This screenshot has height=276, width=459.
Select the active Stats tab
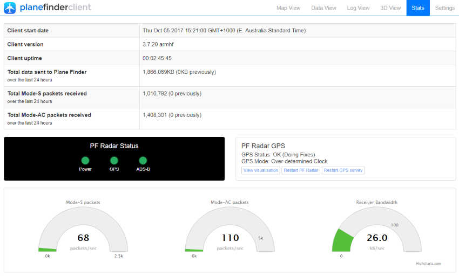pos(418,8)
